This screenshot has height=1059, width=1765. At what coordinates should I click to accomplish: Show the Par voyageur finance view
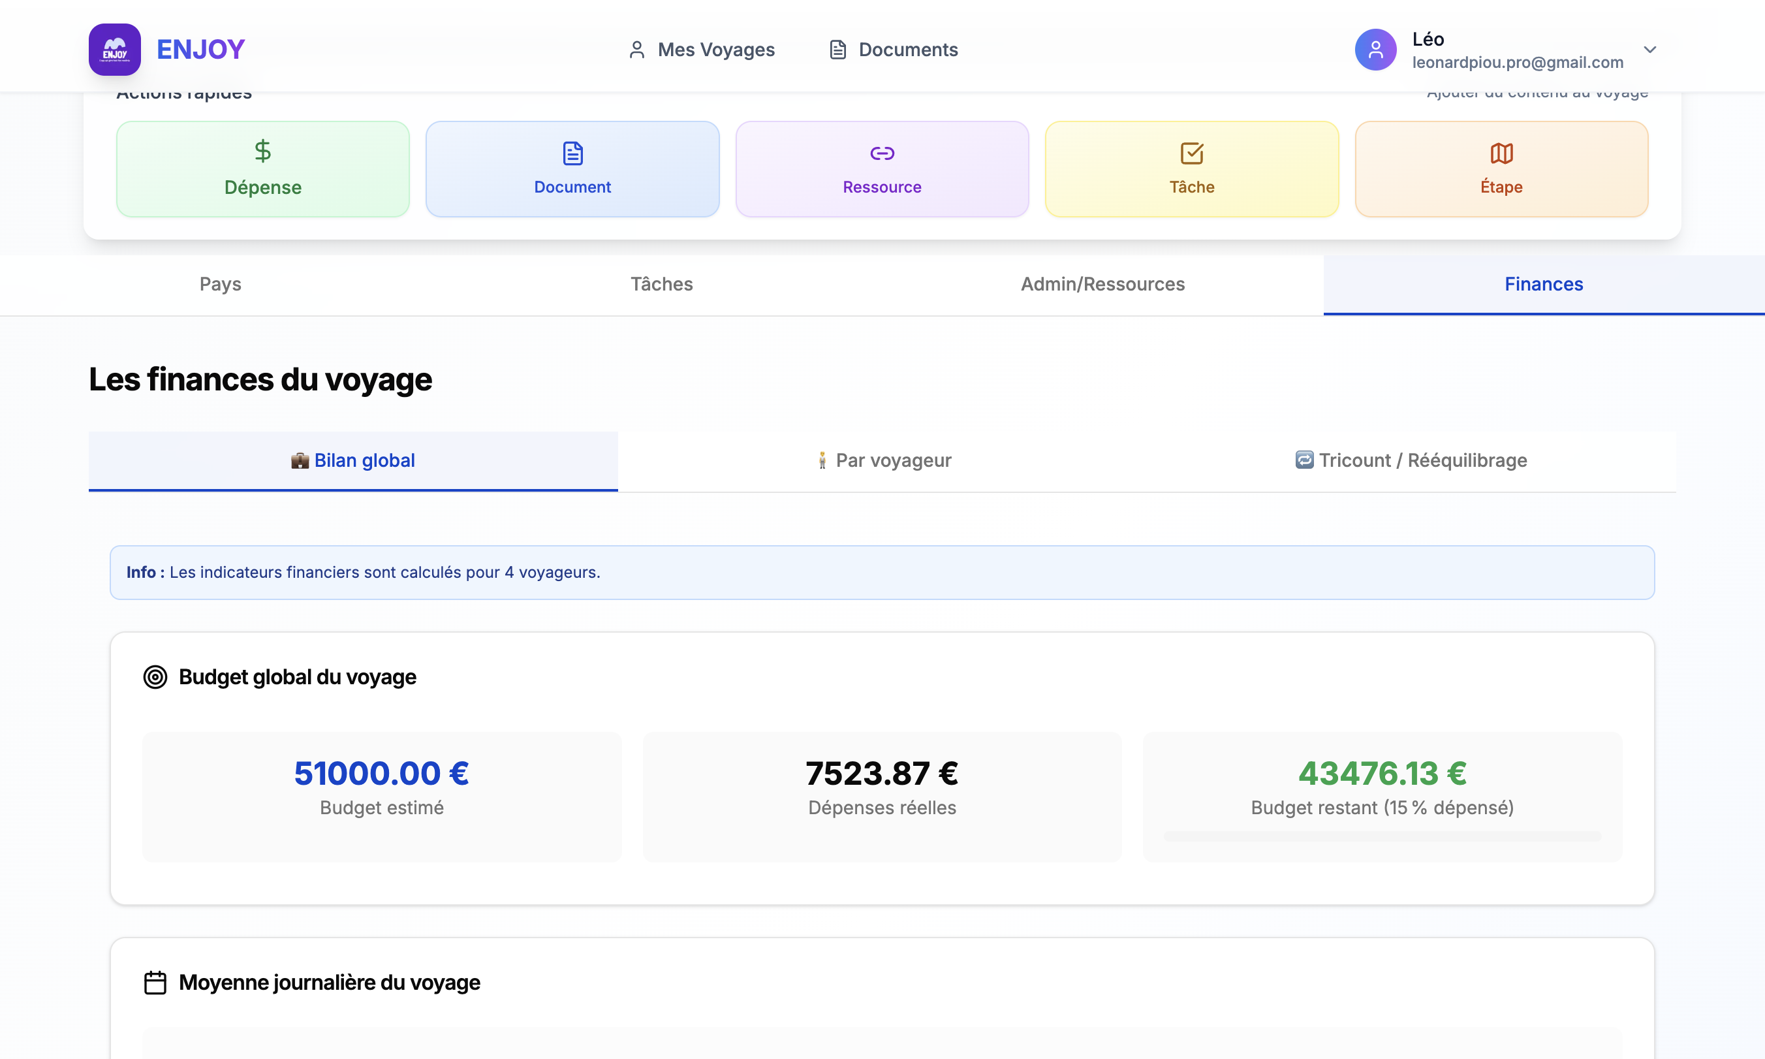click(x=882, y=460)
